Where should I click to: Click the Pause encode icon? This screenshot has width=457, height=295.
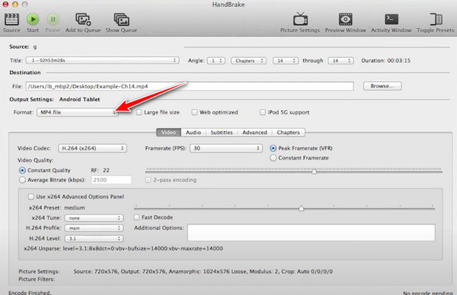click(53, 20)
